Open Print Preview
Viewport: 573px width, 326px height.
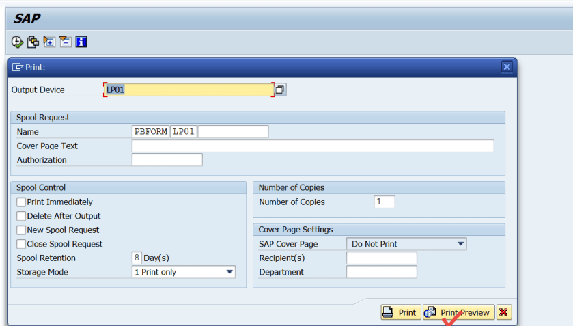click(x=459, y=312)
